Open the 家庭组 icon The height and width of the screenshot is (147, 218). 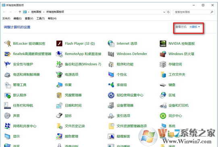tap(111, 85)
